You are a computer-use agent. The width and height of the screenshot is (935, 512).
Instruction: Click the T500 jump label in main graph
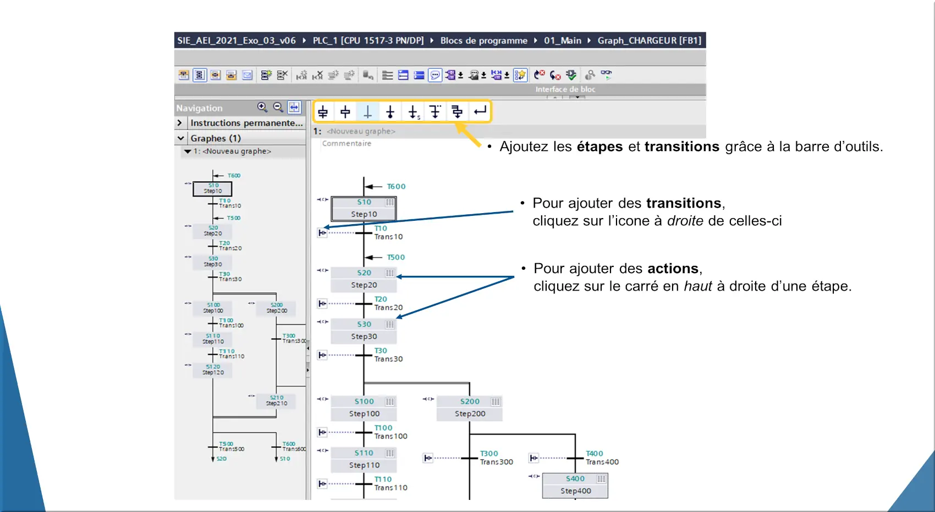396,257
